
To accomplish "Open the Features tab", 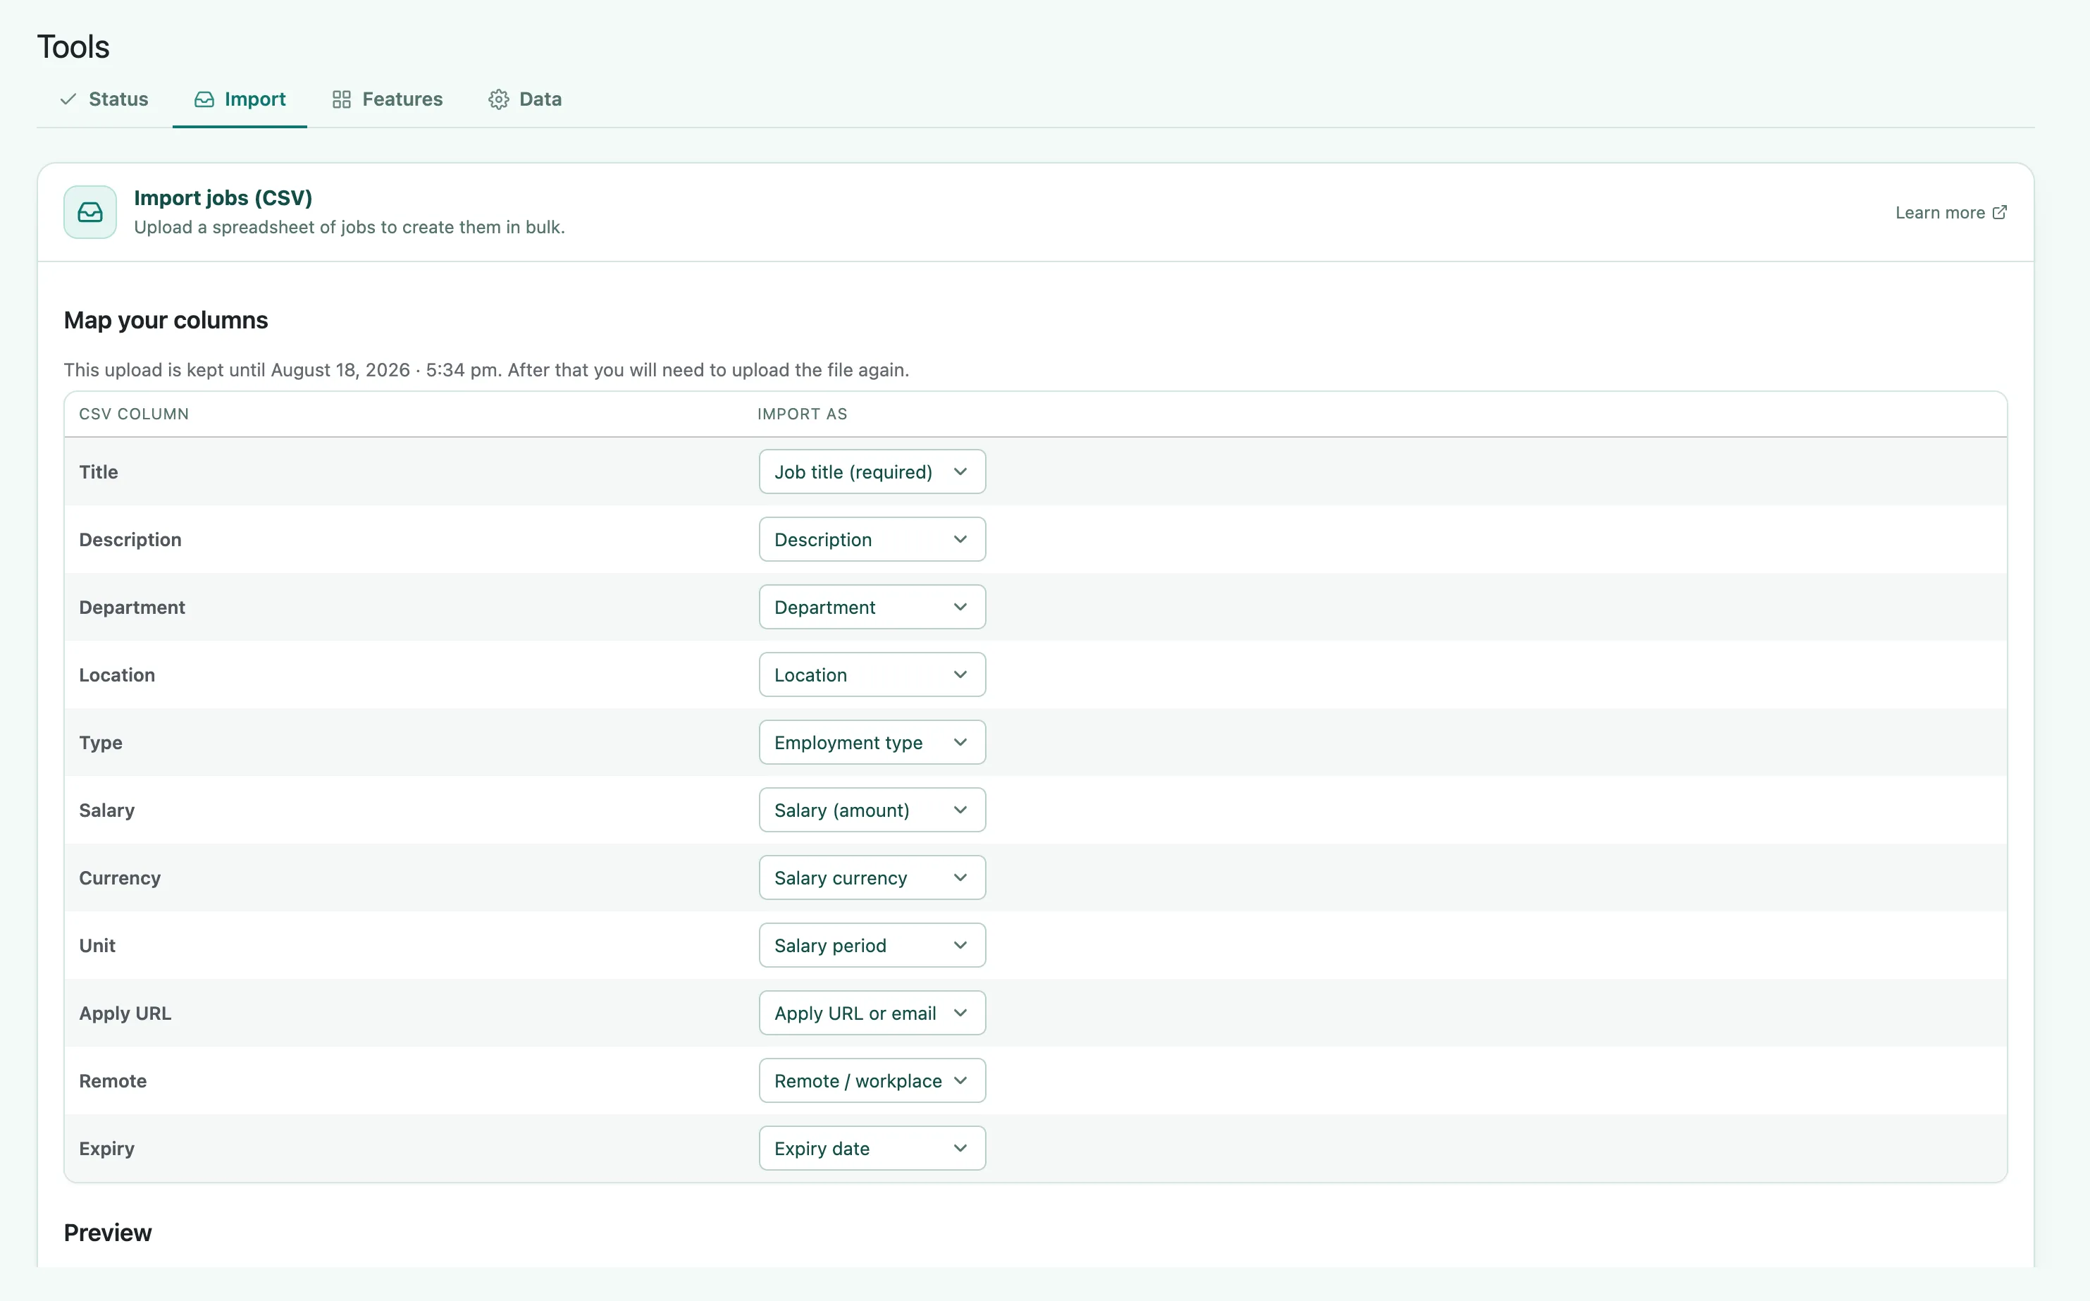I will click(x=387, y=99).
